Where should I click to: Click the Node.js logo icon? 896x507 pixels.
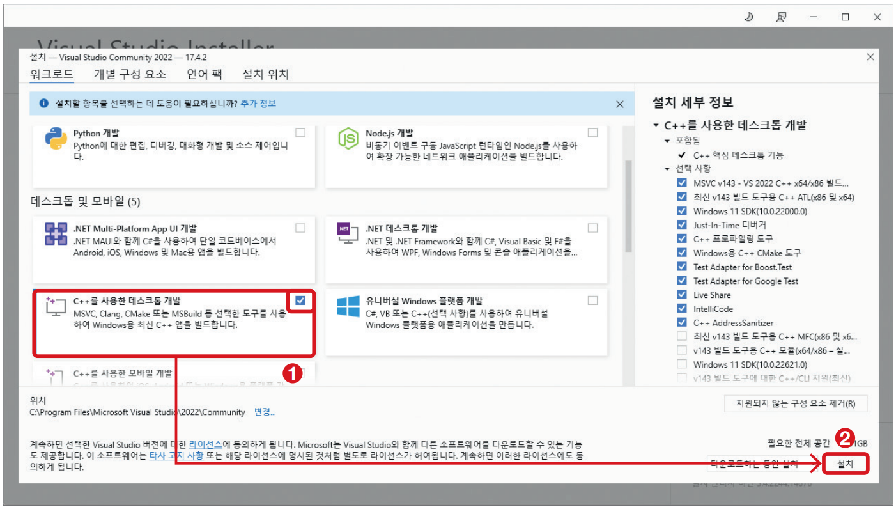point(346,137)
